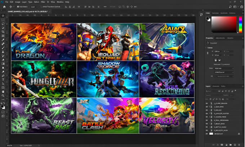Open the Filter menu

pos(43,2)
